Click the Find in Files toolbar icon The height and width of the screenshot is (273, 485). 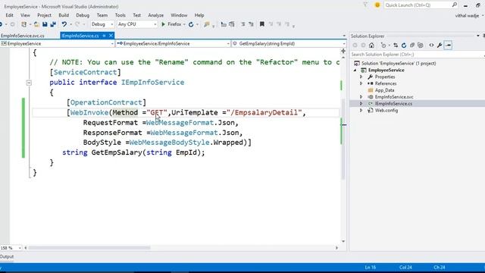206,24
